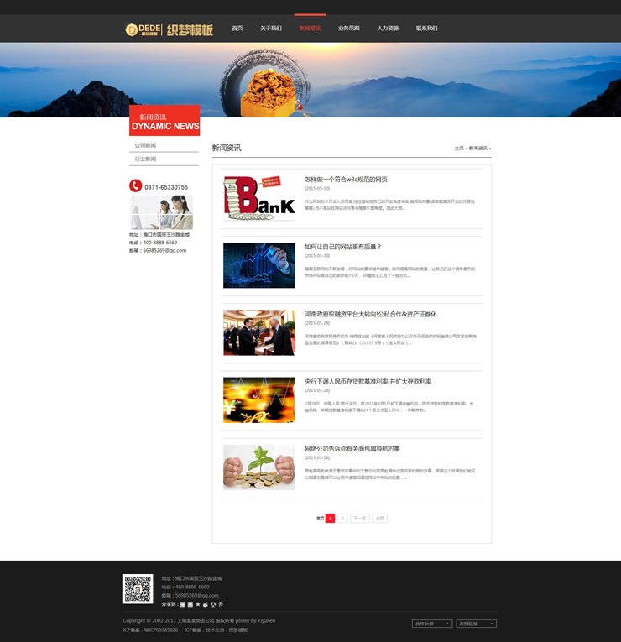Select 关于我们 in the navigation bar
This screenshot has width=621, height=642.
click(x=271, y=29)
